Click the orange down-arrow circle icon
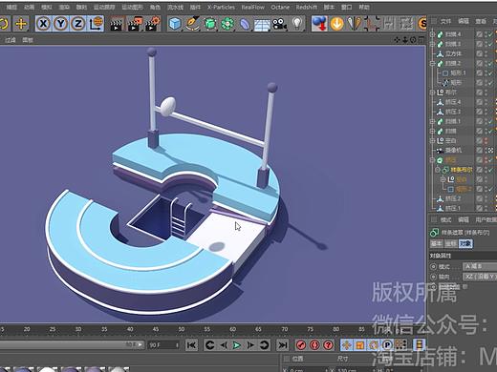The image size is (497, 372). 336,24
